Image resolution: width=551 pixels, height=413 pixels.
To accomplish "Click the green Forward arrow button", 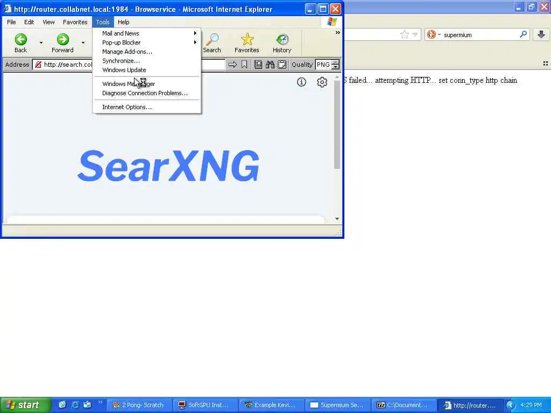I will [63, 43].
